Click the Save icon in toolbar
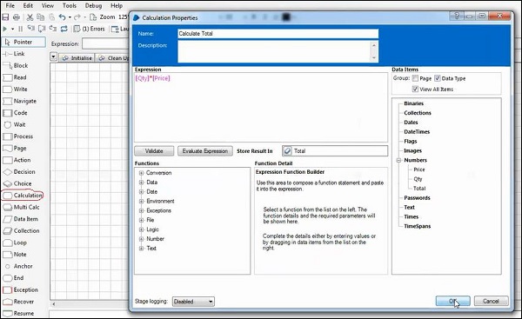The height and width of the screenshot is (319, 522). point(5,17)
